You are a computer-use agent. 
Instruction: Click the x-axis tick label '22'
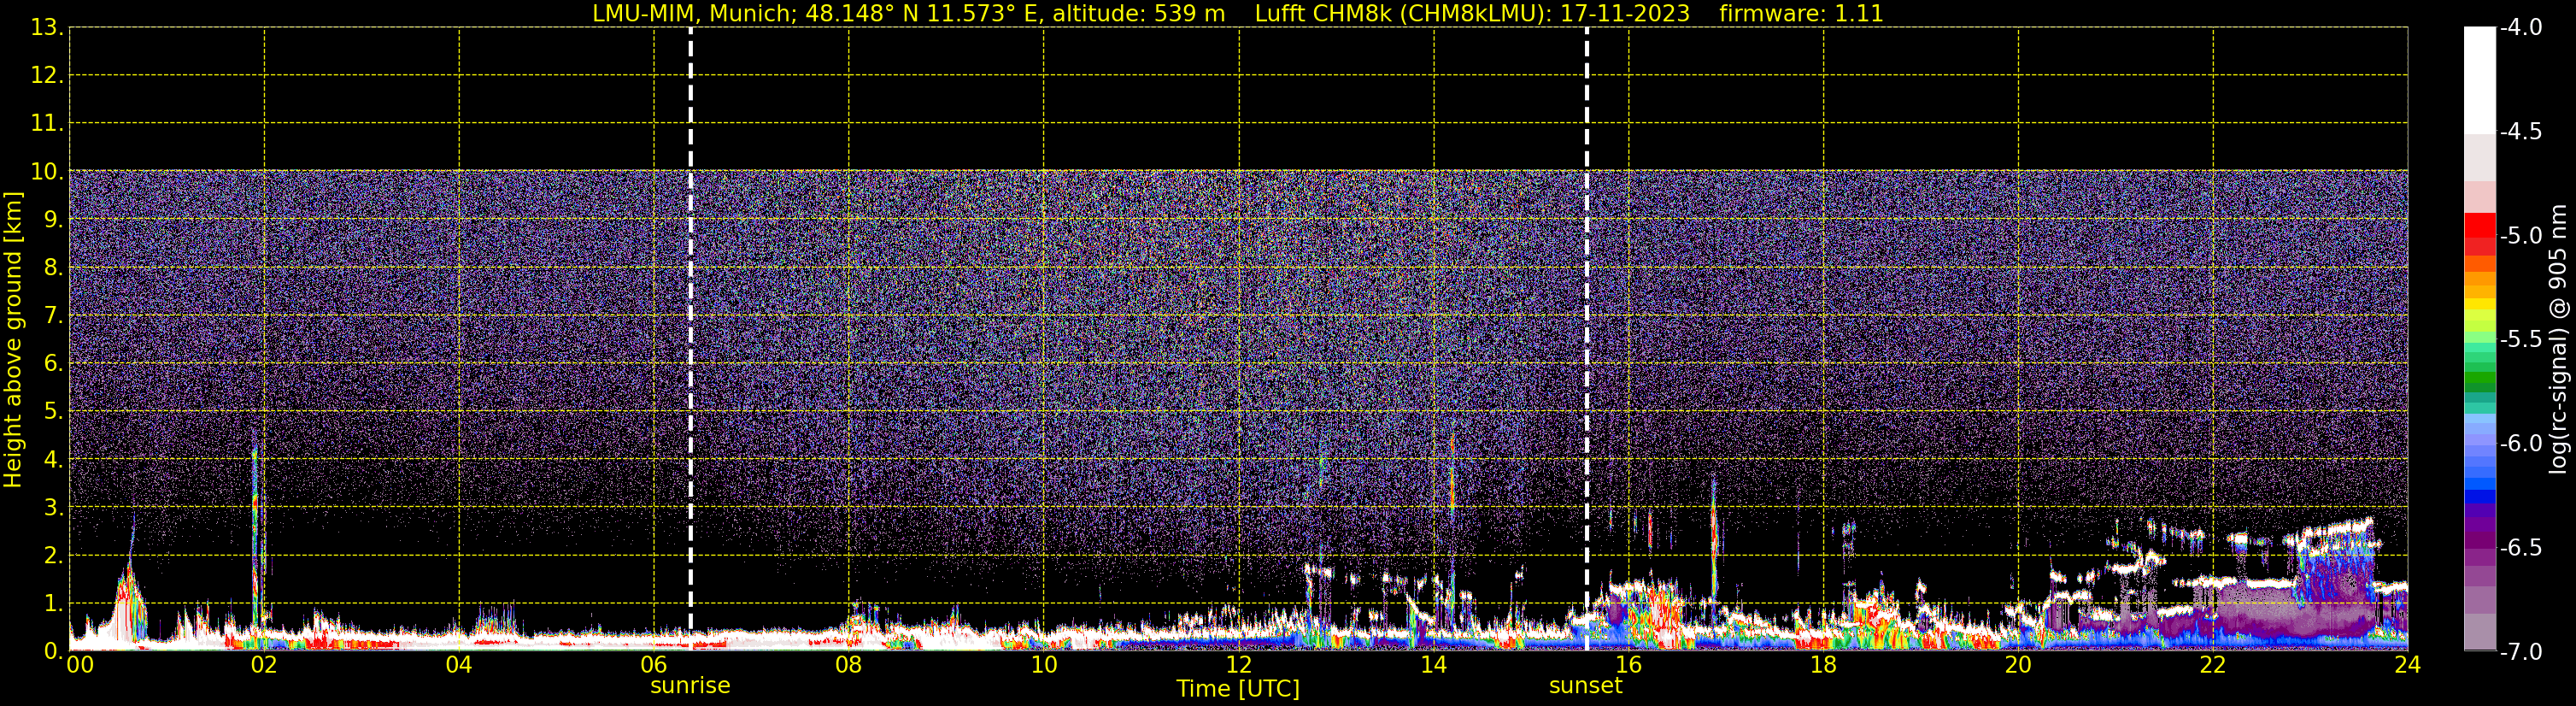coord(2213,665)
